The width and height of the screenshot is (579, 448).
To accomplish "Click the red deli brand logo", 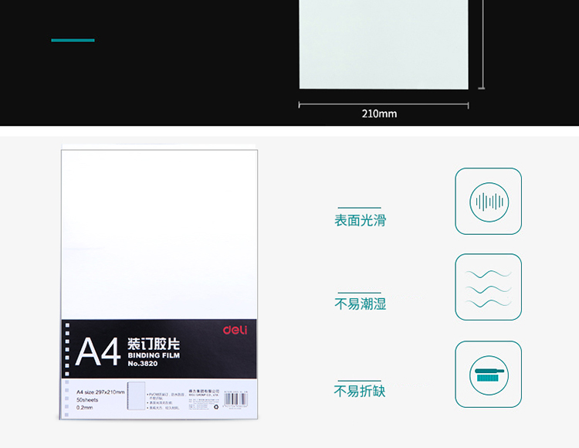I will click(235, 330).
